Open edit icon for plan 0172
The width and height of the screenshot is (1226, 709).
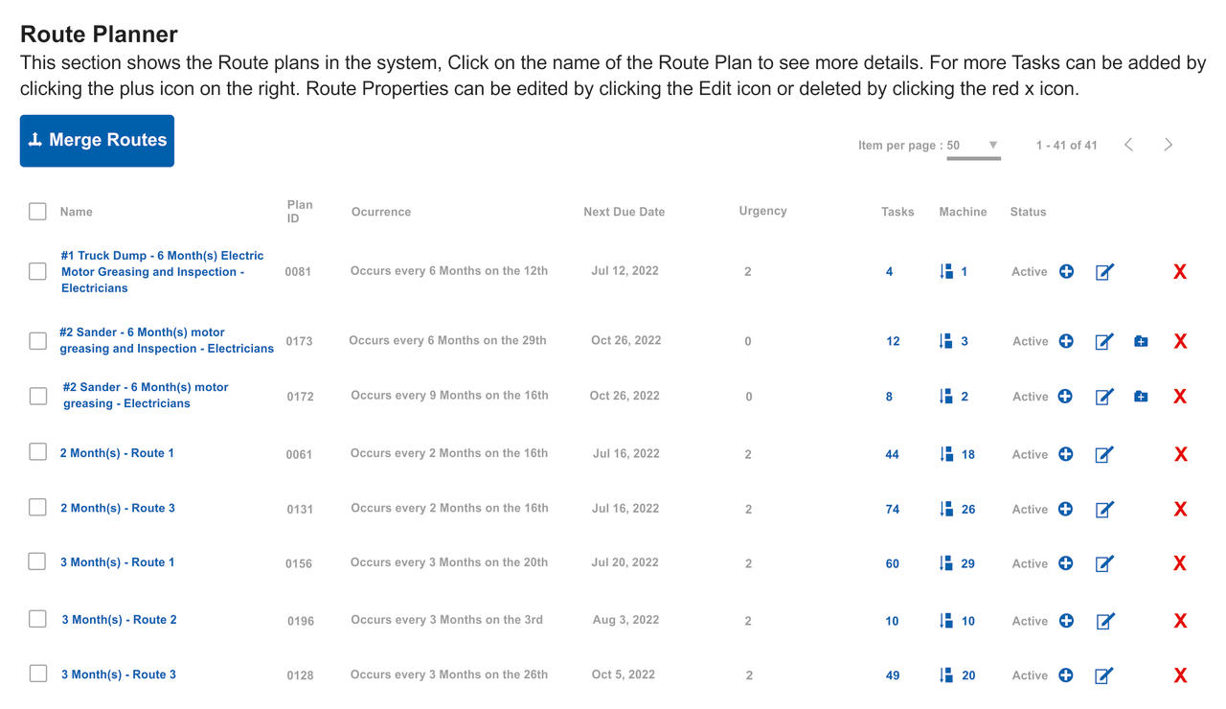click(x=1104, y=397)
